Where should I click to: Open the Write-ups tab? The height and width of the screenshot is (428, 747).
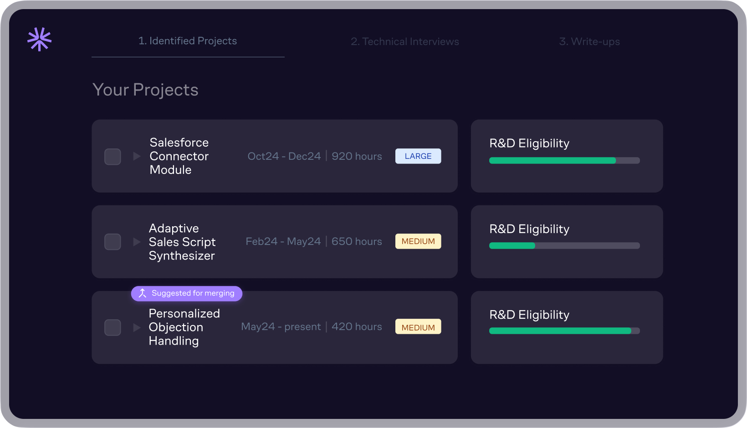tap(589, 41)
